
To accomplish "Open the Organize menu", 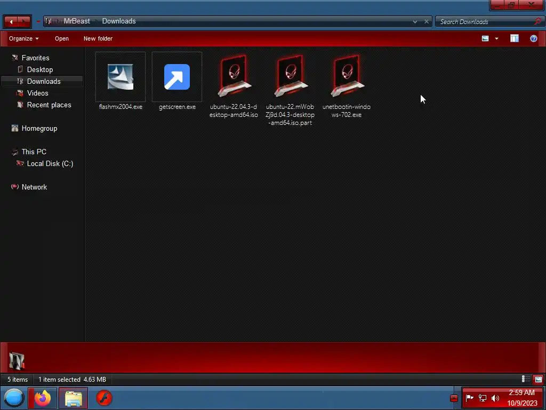I will 23,38.
